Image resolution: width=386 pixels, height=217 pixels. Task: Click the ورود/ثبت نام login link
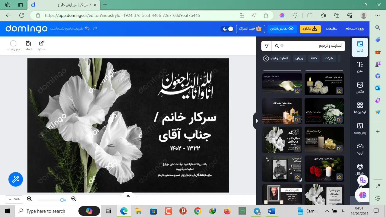click(x=355, y=29)
